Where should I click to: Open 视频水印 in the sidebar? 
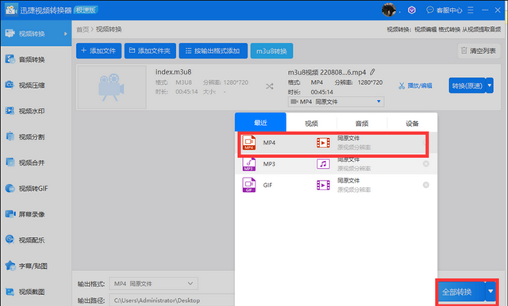[36, 111]
